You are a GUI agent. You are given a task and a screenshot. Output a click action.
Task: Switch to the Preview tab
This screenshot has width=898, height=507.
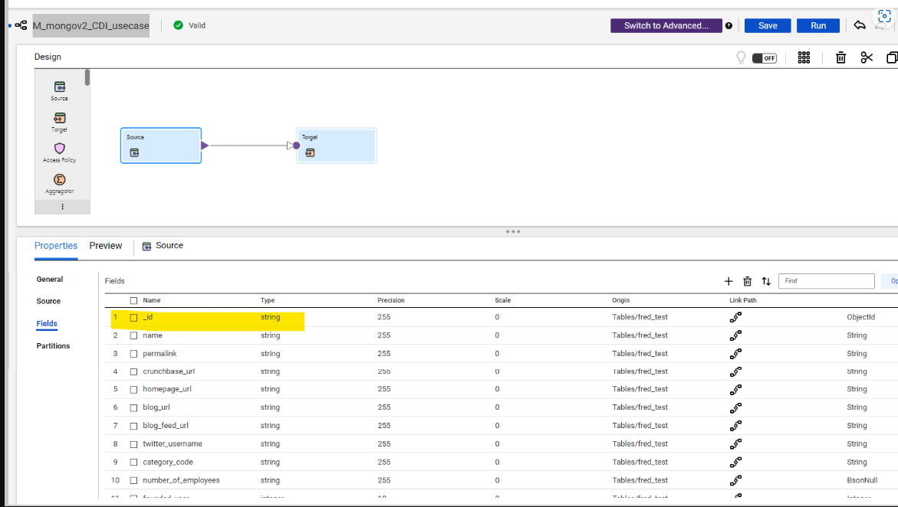pos(105,246)
